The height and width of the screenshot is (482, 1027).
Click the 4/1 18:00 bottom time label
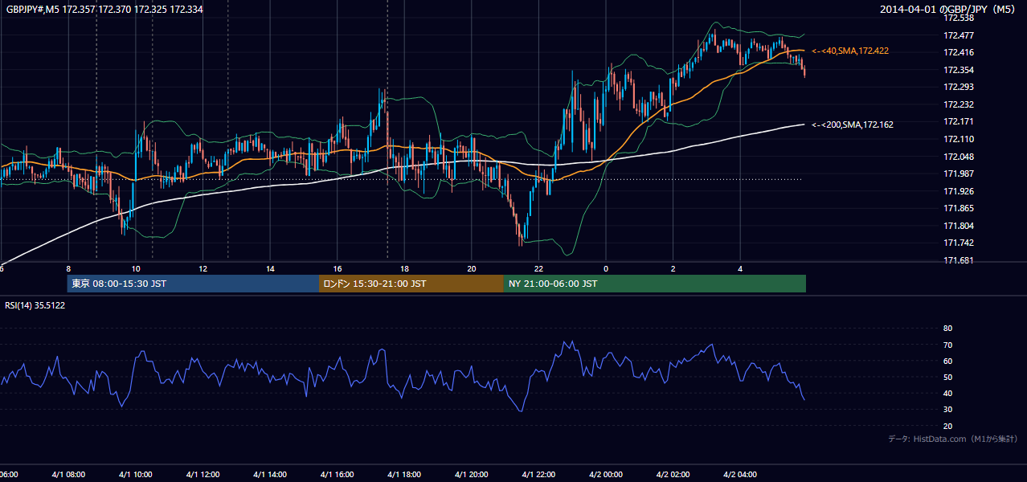click(404, 475)
